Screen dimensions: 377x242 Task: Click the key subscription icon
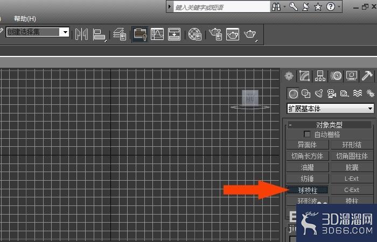pyautogui.click(x=294, y=6)
